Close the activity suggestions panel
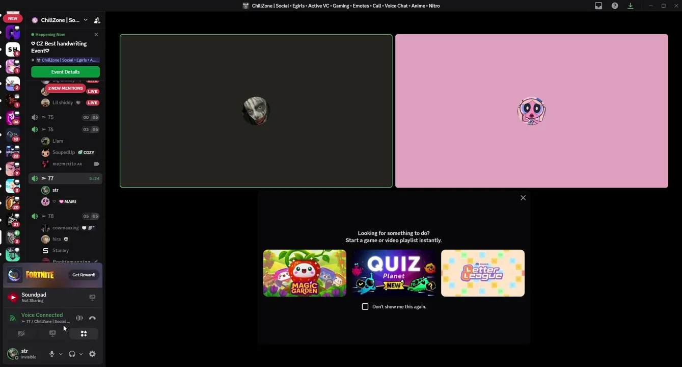This screenshot has height=367, width=682. (x=523, y=198)
